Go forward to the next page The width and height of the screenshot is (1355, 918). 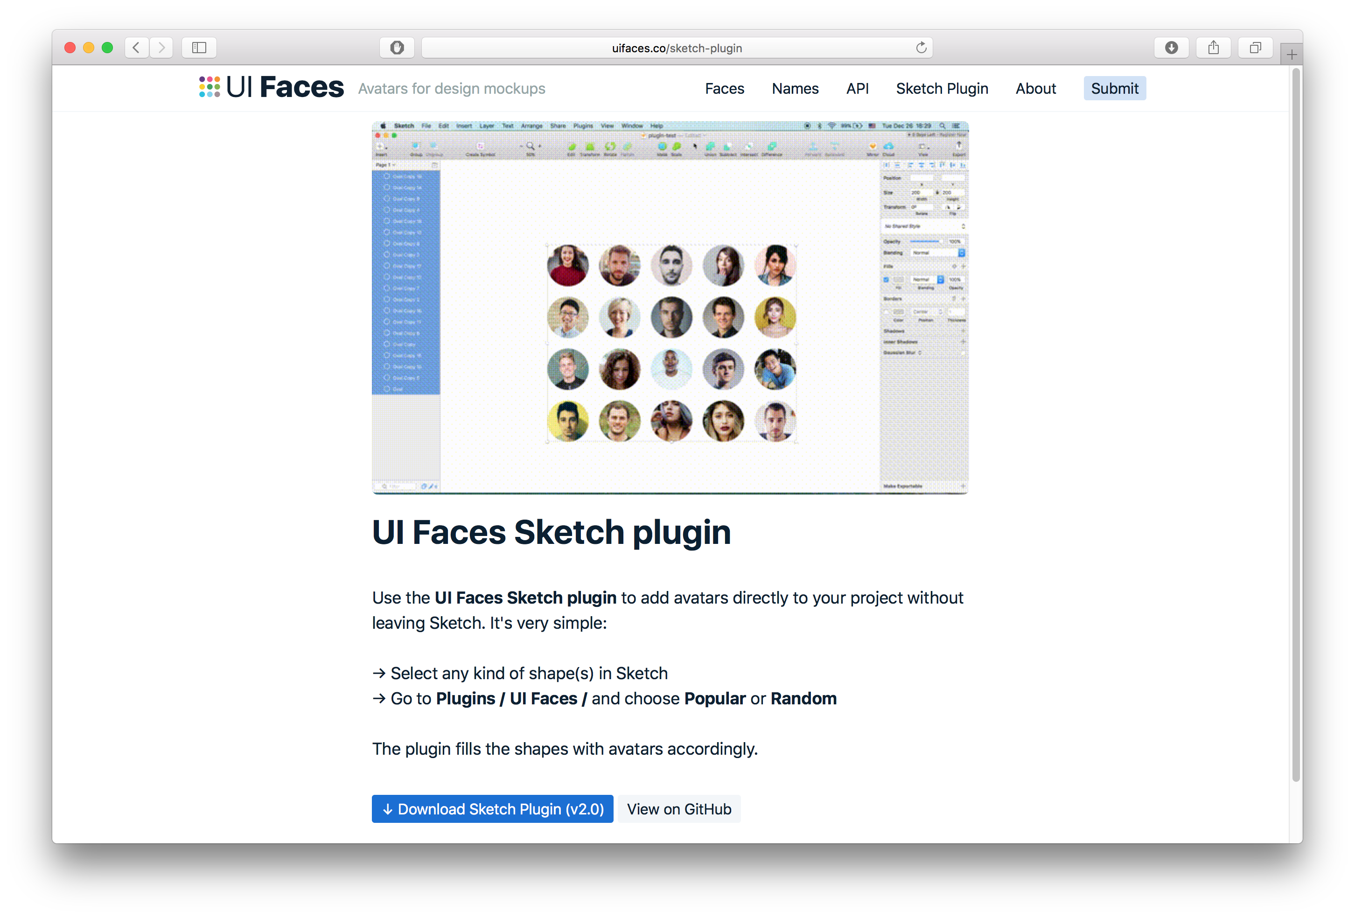point(161,47)
